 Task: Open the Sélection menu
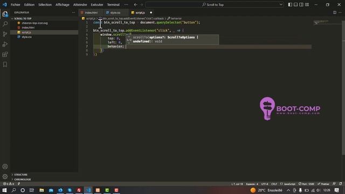click(45, 5)
